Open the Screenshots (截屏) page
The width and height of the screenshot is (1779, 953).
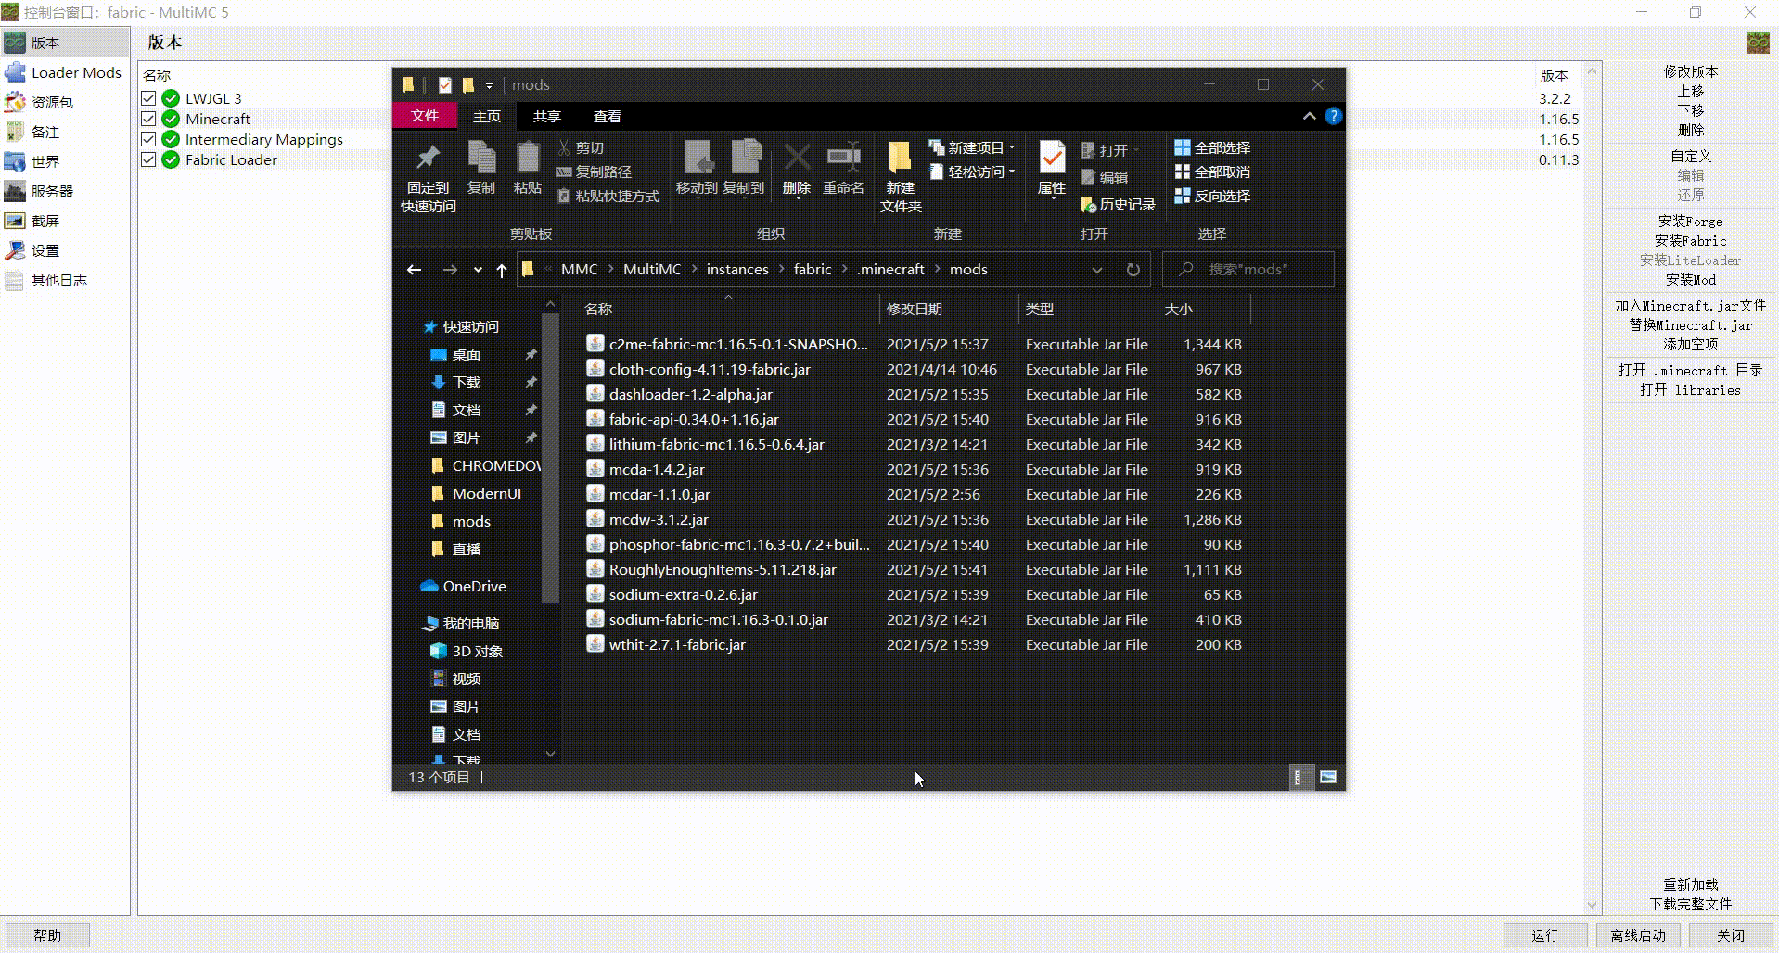coord(64,221)
